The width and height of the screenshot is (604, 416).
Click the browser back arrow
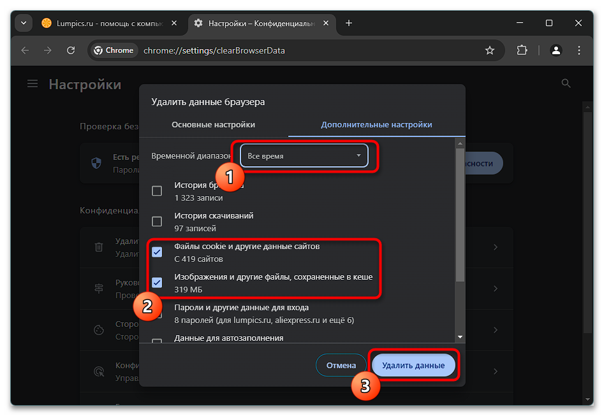[25, 50]
